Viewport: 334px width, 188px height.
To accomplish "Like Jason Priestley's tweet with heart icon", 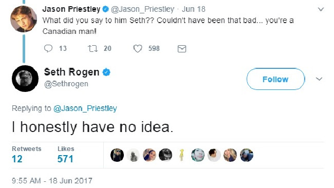I will click(138, 49).
